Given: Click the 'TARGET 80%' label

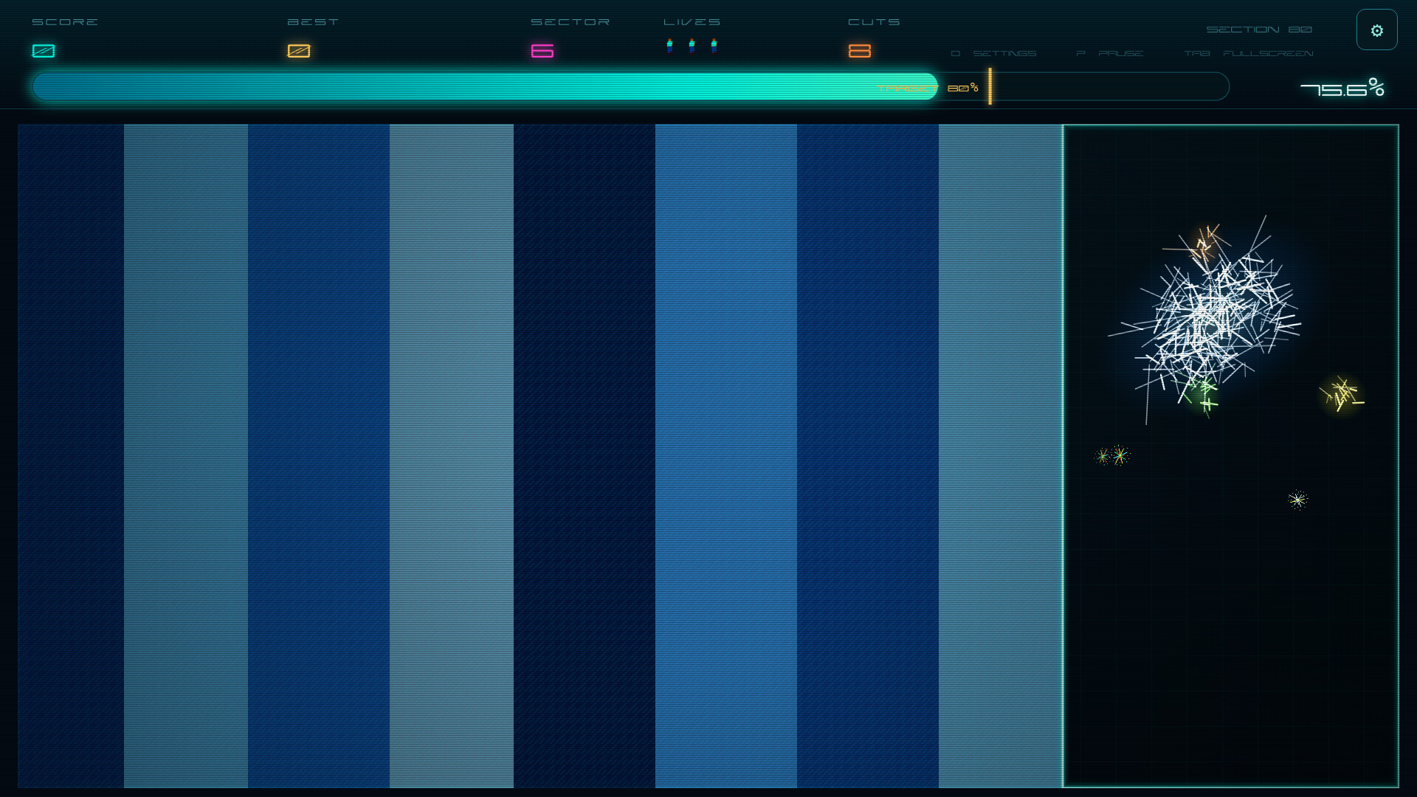Looking at the screenshot, I should click(928, 88).
